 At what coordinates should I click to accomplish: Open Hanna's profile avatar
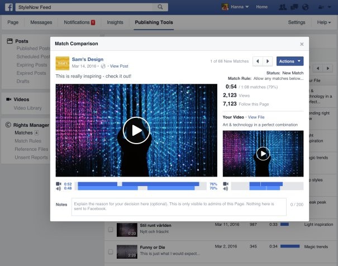pyautogui.click(x=225, y=7)
